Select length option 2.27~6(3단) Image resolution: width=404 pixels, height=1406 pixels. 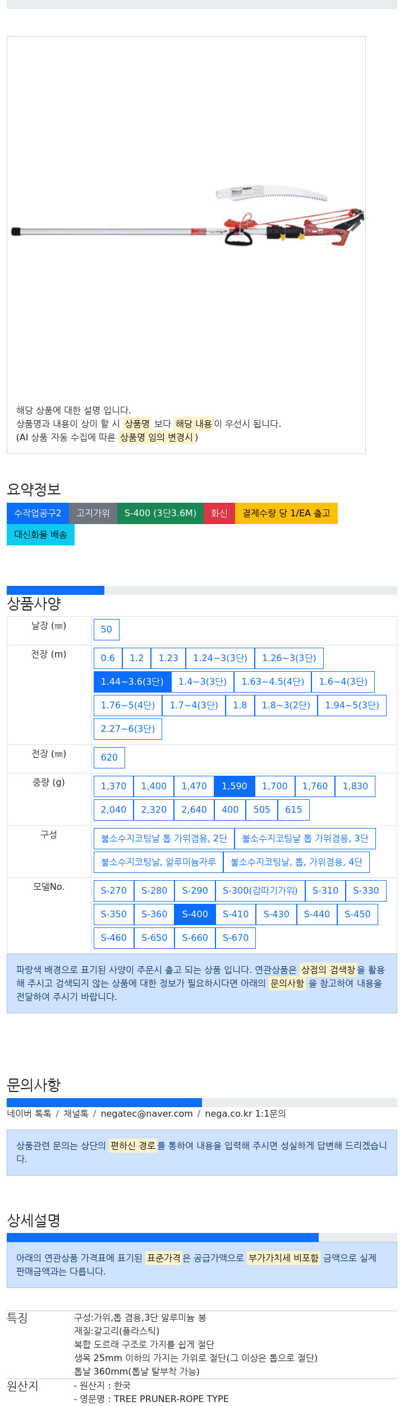pyautogui.click(x=128, y=729)
